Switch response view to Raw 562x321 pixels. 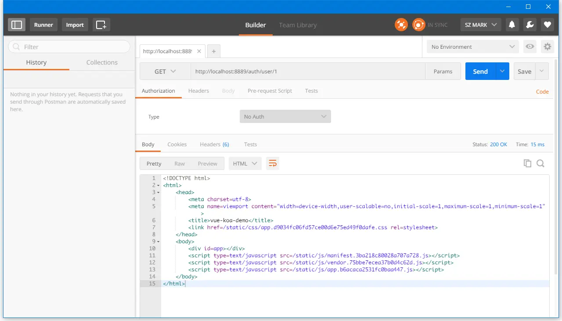180,163
